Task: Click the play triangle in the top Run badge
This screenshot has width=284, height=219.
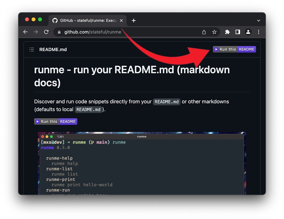Action: click(216, 49)
